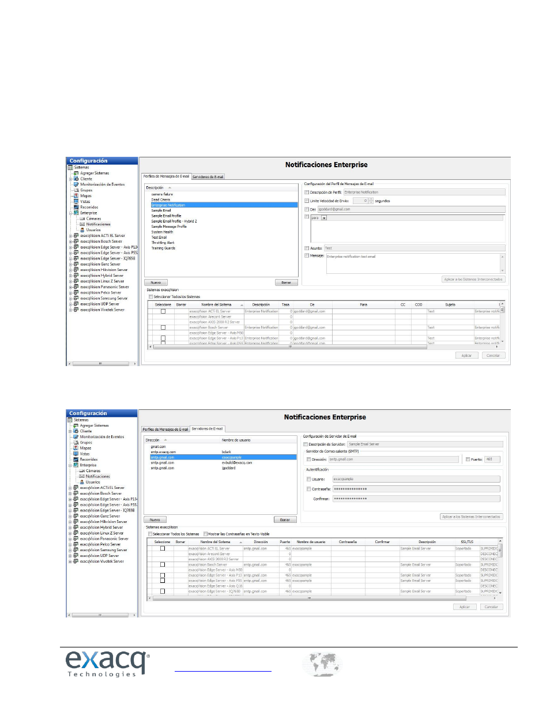Switch to Perfiles de Mensajes tab, E-mail servers window
The width and height of the screenshot is (550, 712).
click(165, 429)
